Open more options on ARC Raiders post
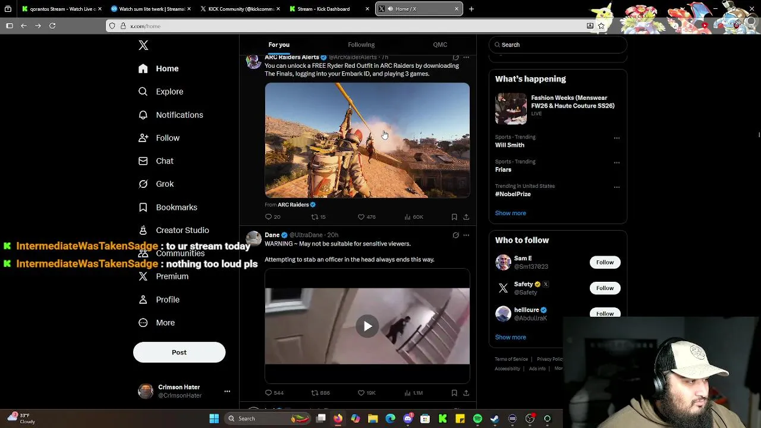The image size is (761, 428). (466, 58)
